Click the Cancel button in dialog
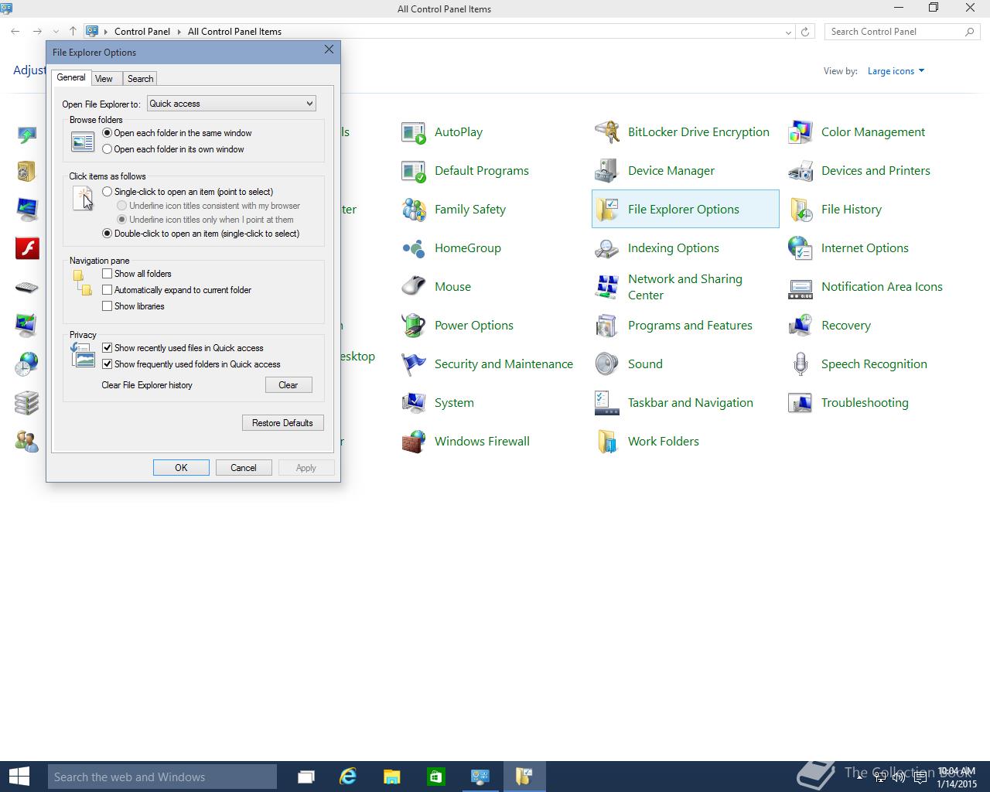 point(243,468)
